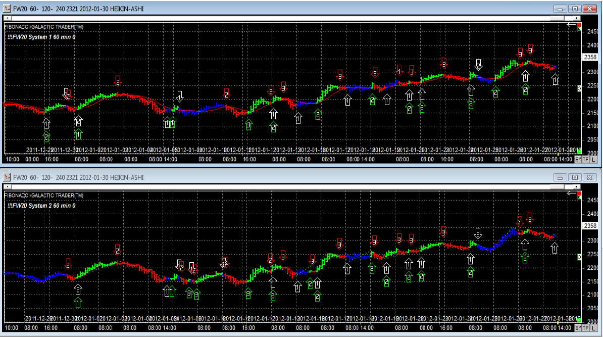603x337 pixels.
Task: Maximize the System 2 chart window
Action: (x=575, y=177)
